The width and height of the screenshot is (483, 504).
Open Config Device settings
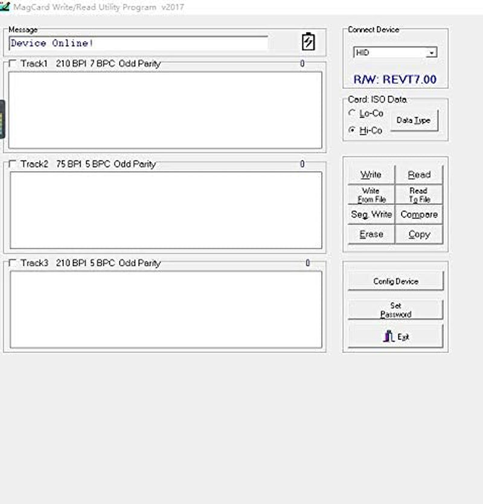click(395, 280)
